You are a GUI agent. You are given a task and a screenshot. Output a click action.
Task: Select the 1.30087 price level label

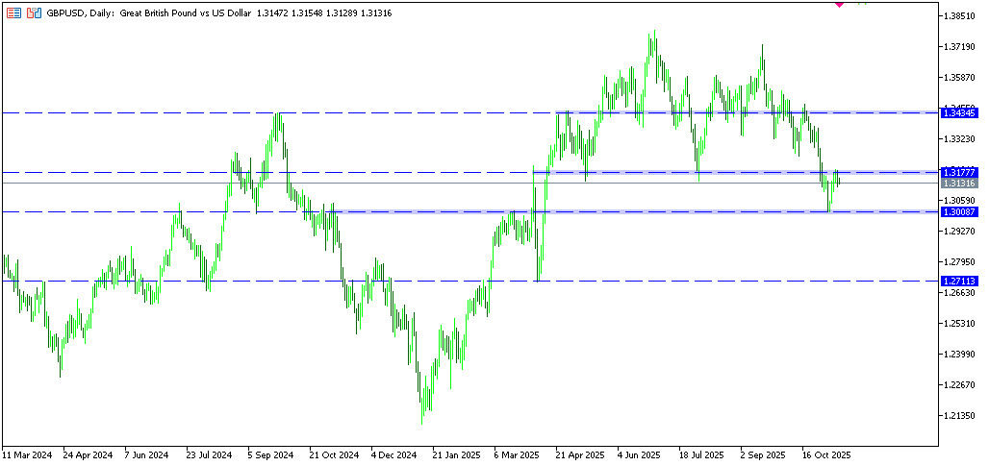point(960,211)
